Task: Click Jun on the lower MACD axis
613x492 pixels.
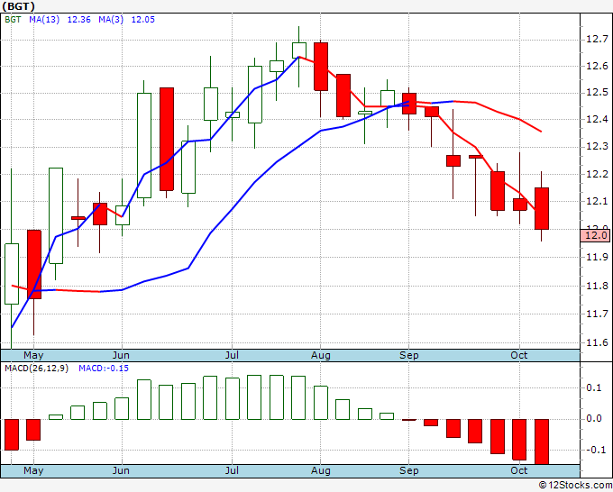Action: pos(121,470)
